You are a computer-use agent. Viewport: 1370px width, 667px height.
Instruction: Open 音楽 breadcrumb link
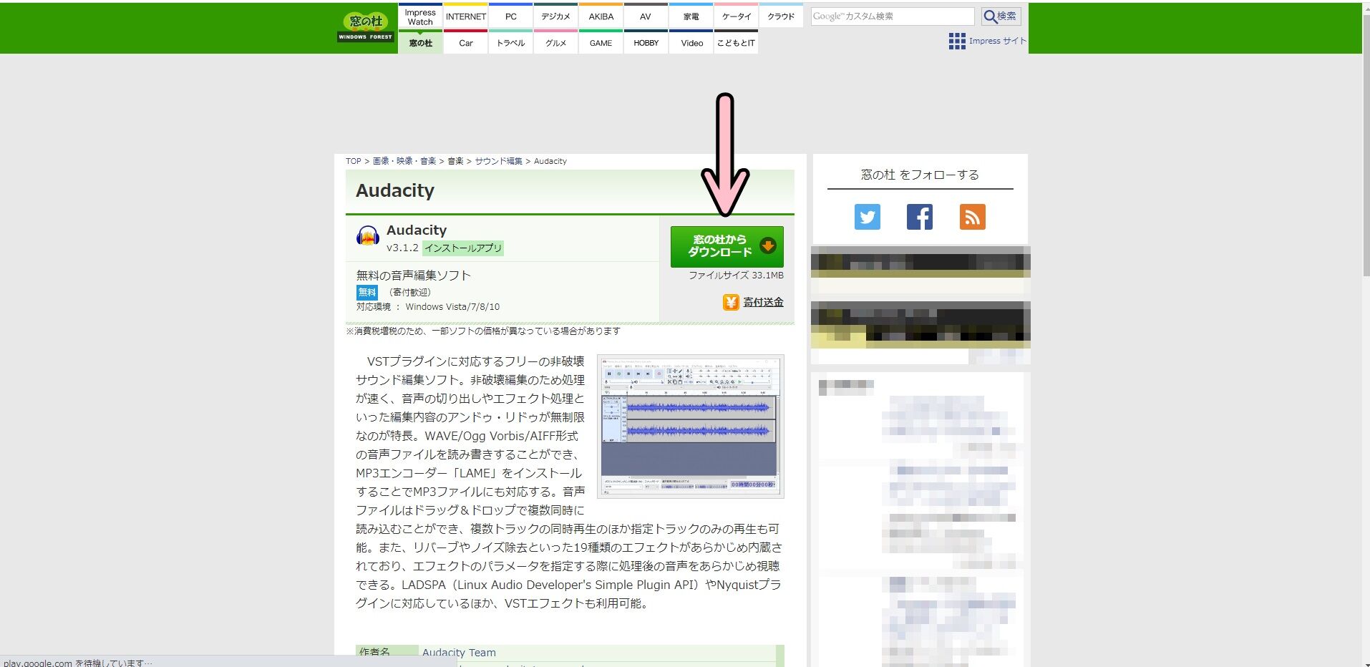click(x=455, y=161)
